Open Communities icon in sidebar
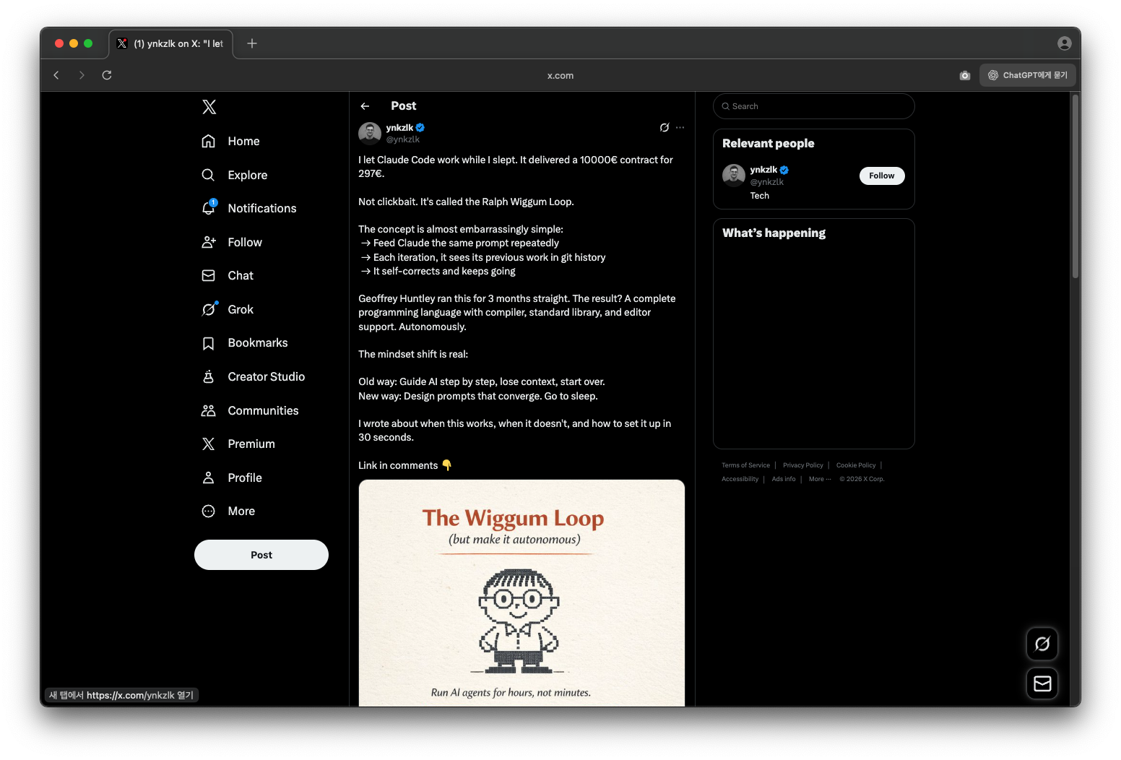 coord(209,410)
